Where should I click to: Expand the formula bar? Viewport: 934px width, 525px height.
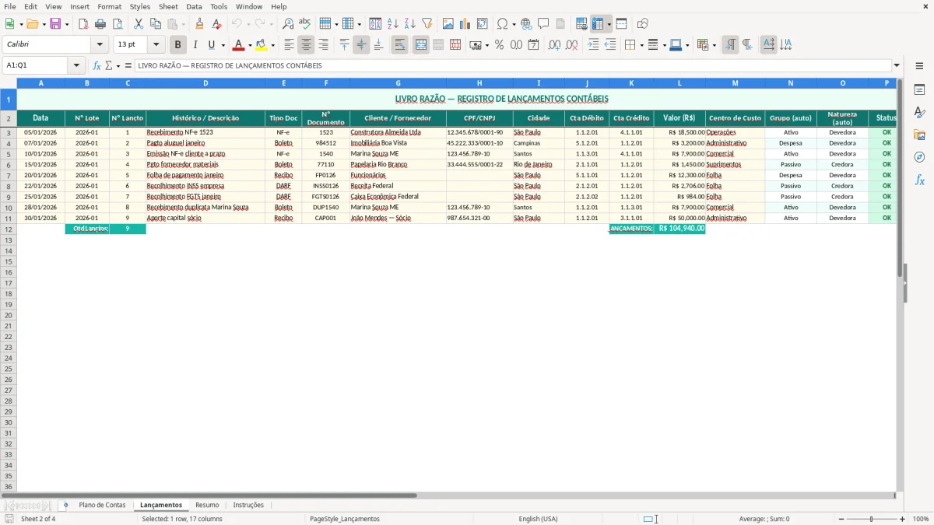(897, 65)
